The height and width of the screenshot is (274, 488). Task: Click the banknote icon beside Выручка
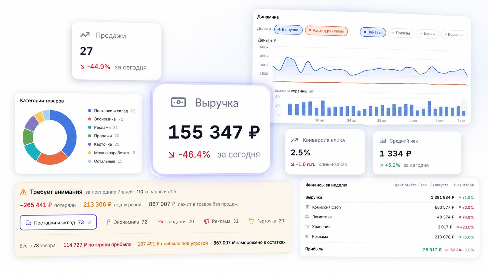[x=178, y=102]
